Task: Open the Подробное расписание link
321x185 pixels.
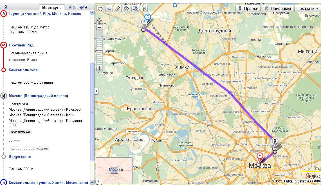Action: point(28,148)
